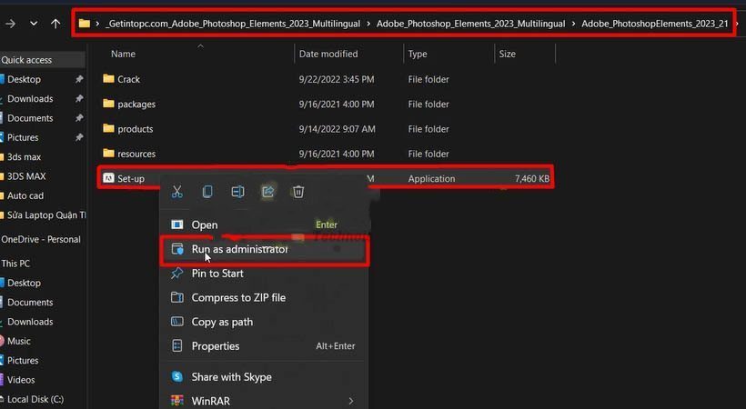The image size is (746, 409).
Task: Click the 9/22/2022 3:45 PM date cell
Action: coord(337,79)
